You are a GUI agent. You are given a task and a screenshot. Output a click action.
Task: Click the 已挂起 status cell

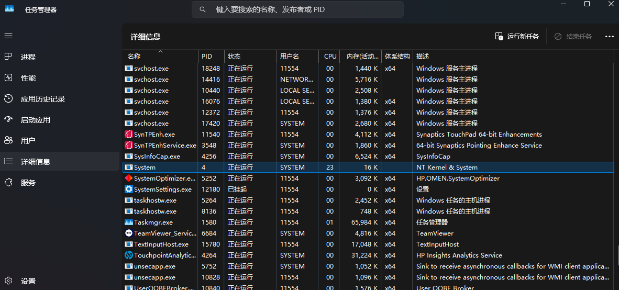(x=237, y=189)
